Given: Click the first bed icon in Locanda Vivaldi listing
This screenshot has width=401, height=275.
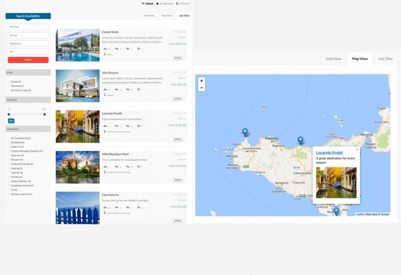Looking at the screenshot, I should point(117,126).
